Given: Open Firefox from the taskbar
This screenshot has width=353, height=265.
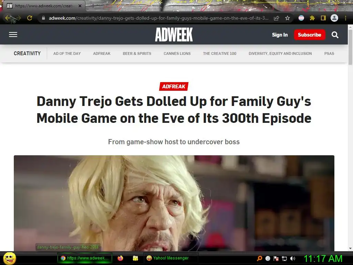Looking at the screenshot, I should [120, 258].
